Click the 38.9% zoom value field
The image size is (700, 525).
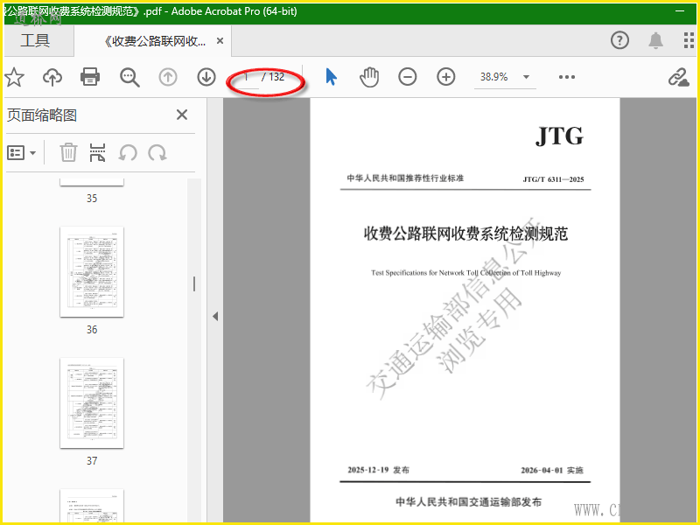tap(494, 77)
